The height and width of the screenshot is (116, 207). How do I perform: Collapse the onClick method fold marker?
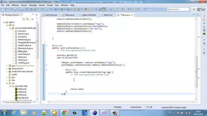pos(47,46)
